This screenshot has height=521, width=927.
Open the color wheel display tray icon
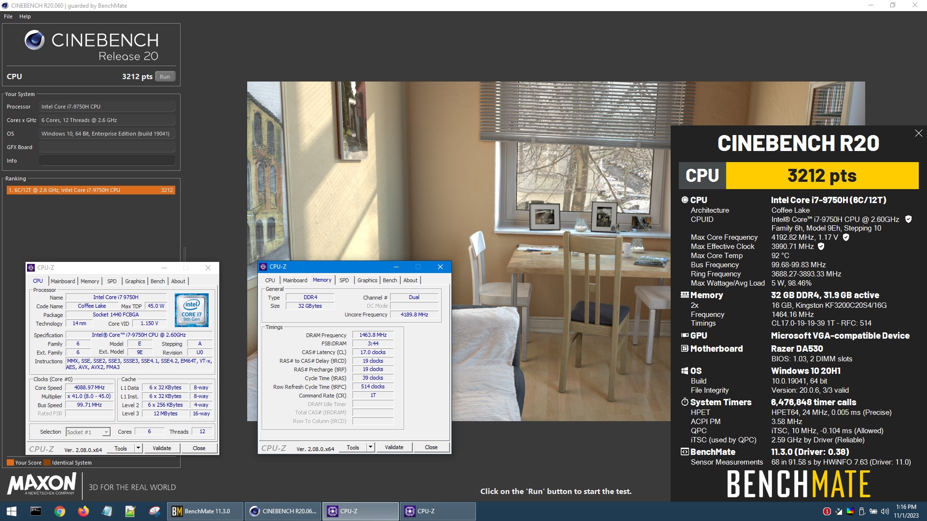(x=850, y=511)
